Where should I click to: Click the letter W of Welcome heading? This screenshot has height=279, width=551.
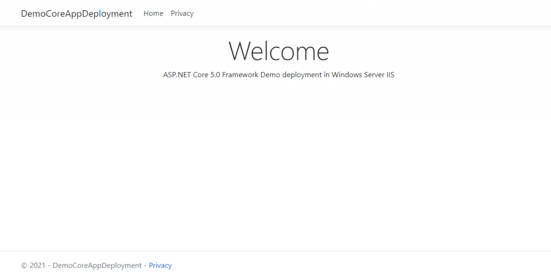tap(241, 51)
